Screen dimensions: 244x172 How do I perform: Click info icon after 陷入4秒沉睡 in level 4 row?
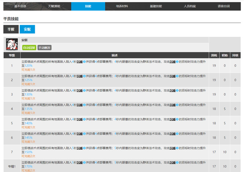84,105
